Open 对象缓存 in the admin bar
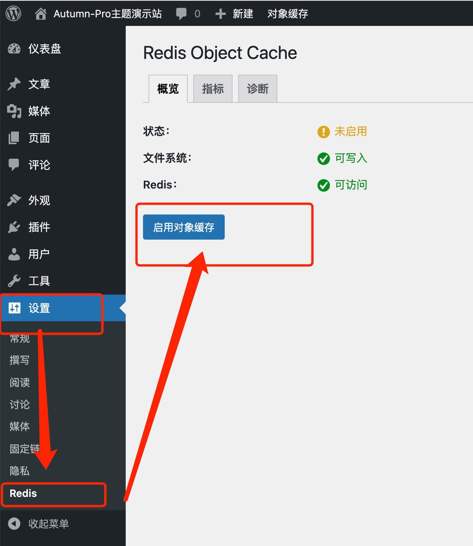 click(288, 14)
